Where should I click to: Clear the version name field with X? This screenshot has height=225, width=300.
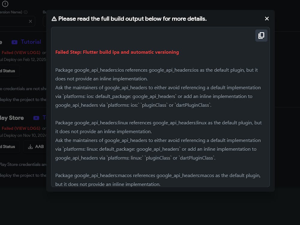30,21
